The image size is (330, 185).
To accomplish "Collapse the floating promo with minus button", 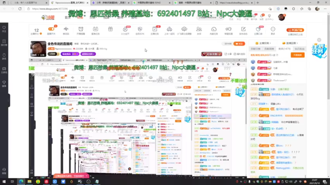I will click(319, 40).
